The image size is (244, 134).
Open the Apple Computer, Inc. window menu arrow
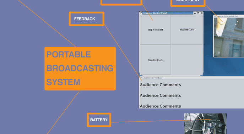(215, 16)
